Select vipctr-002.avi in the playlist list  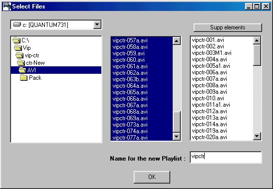[222, 46]
